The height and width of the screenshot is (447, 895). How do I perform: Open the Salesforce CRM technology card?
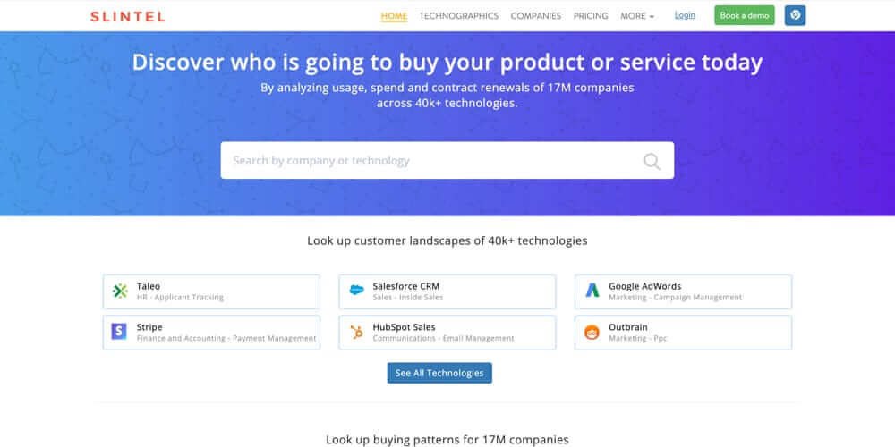coord(447,291)
